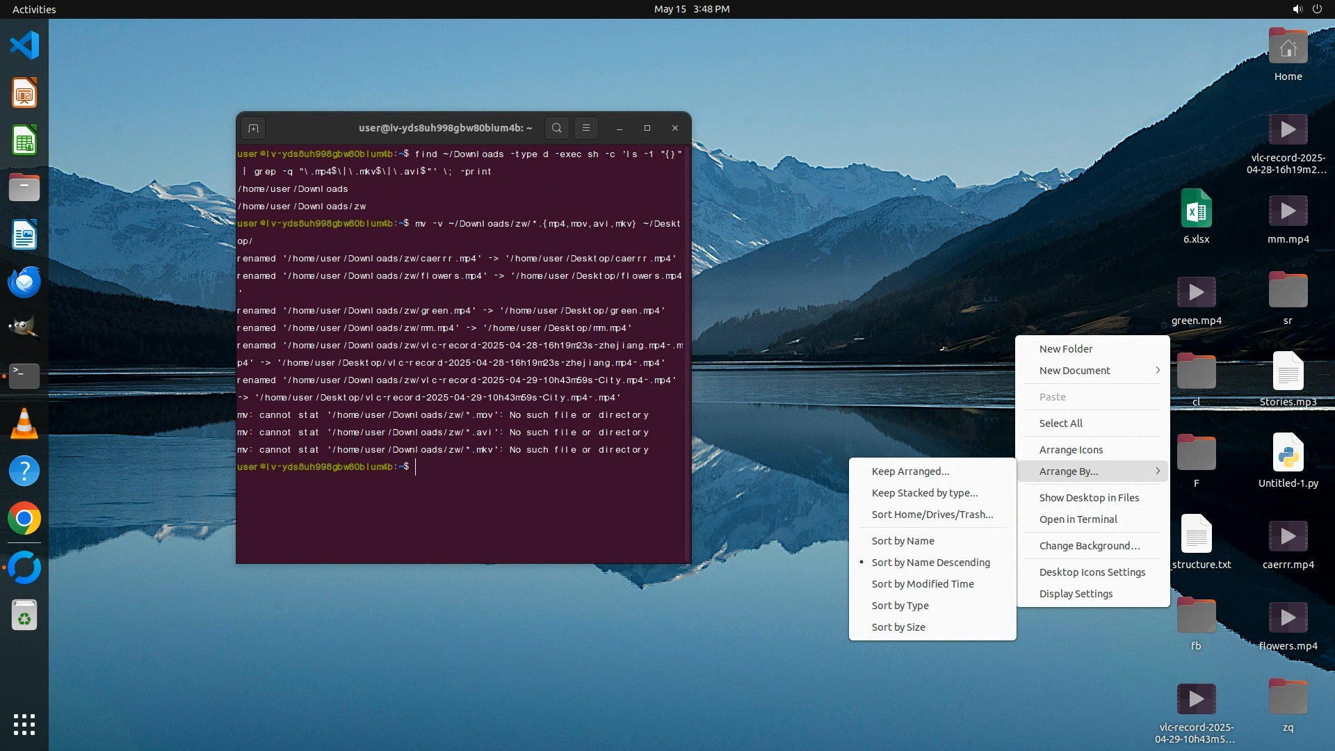Open LibreOffice Calc from dock
The image size is (1335, 751).
(x=24, y=140)
